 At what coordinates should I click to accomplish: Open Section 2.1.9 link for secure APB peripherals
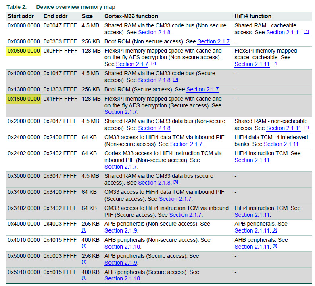coord(121,263)
